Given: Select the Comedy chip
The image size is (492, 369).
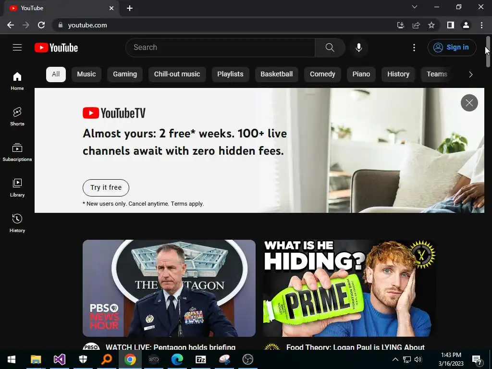Looking at the screenshot, I should pos(322,74).
